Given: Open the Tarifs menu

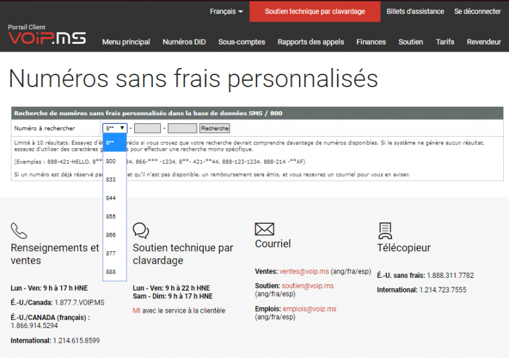Looking at the screenshot, I should [x=445, y=42].
